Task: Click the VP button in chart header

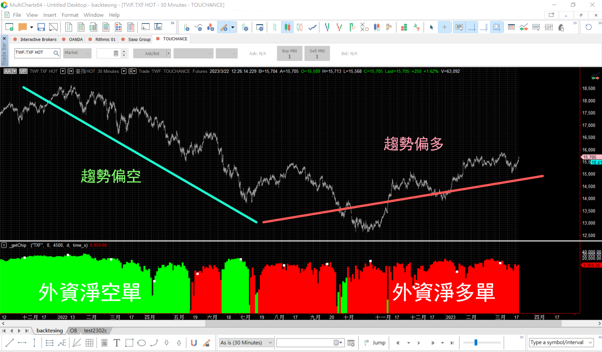Action: tap(23, 71)
